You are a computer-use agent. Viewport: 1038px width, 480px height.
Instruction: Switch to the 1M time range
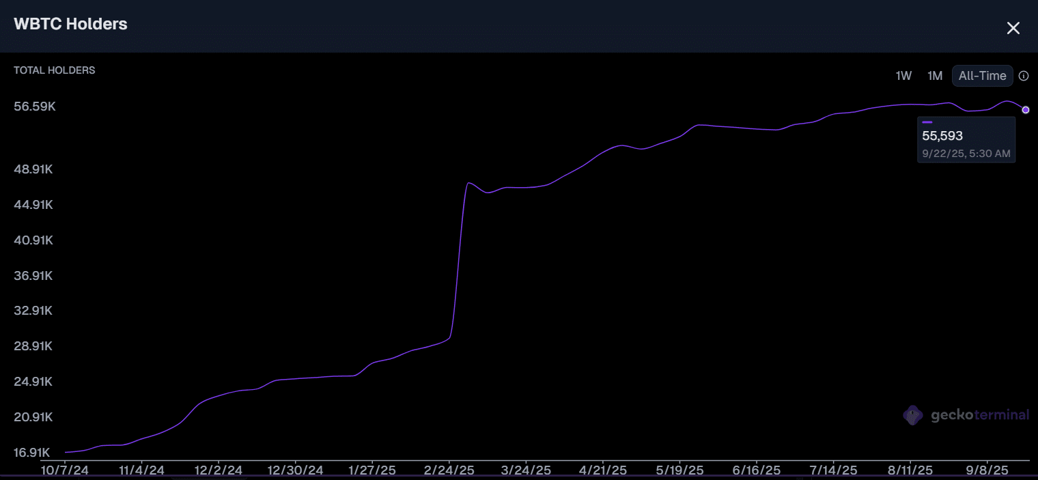pos(934,76)
